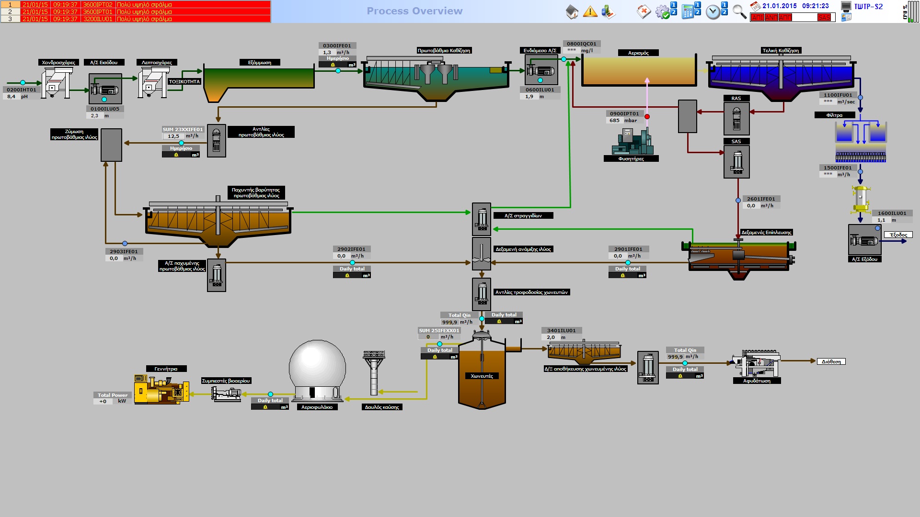Open the alarms warning triangle icon
Image resolution: width=920 pixels, height=517 pixels.
pos(590,11)
